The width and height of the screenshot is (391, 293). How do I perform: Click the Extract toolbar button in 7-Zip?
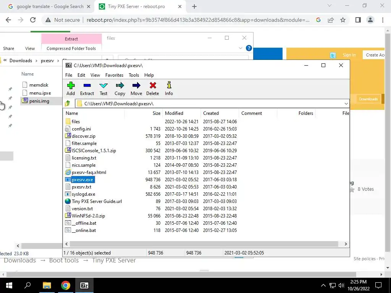[x=87, y=89]
